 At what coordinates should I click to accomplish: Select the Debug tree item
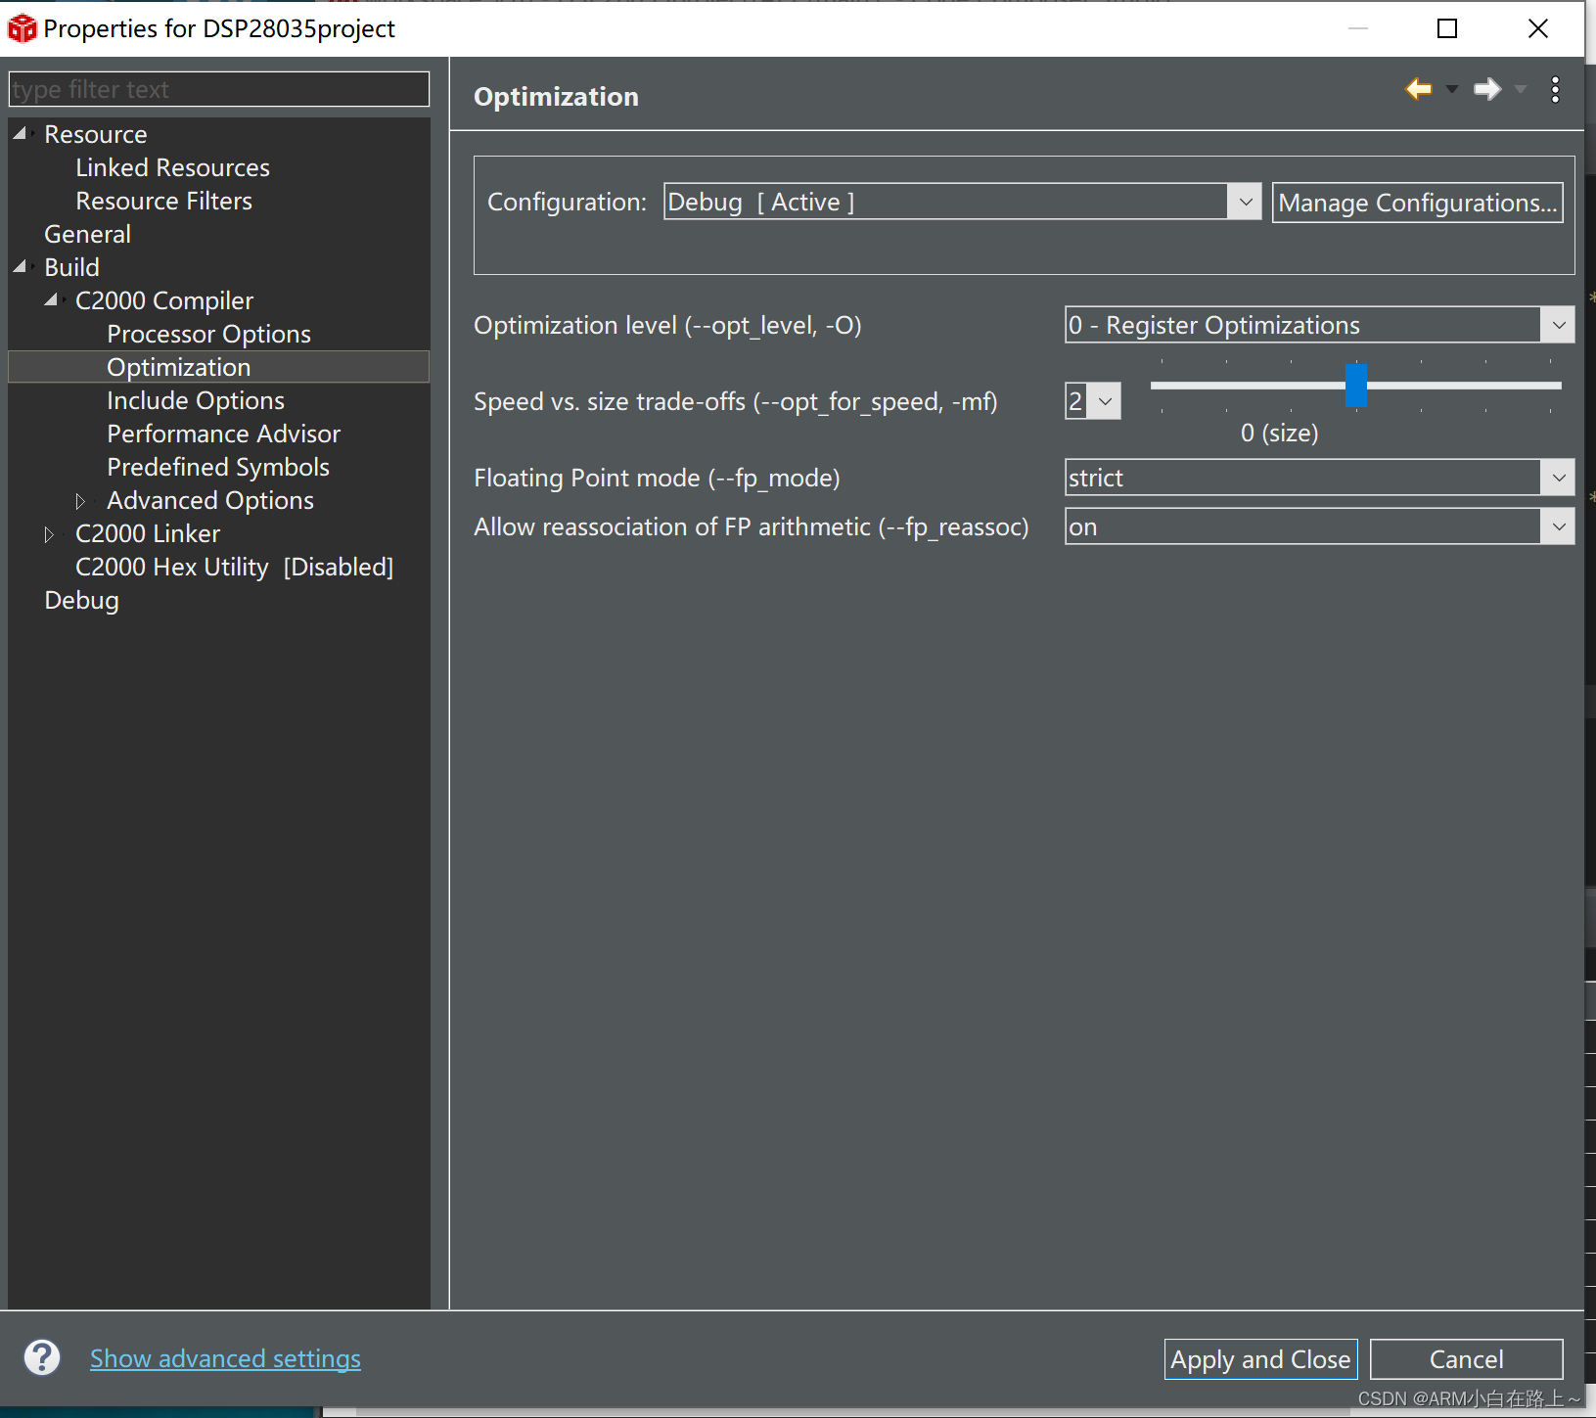pos(81,600)
